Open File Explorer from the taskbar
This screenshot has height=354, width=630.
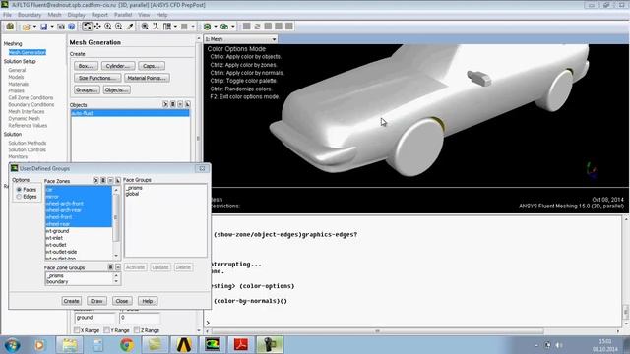70,344
